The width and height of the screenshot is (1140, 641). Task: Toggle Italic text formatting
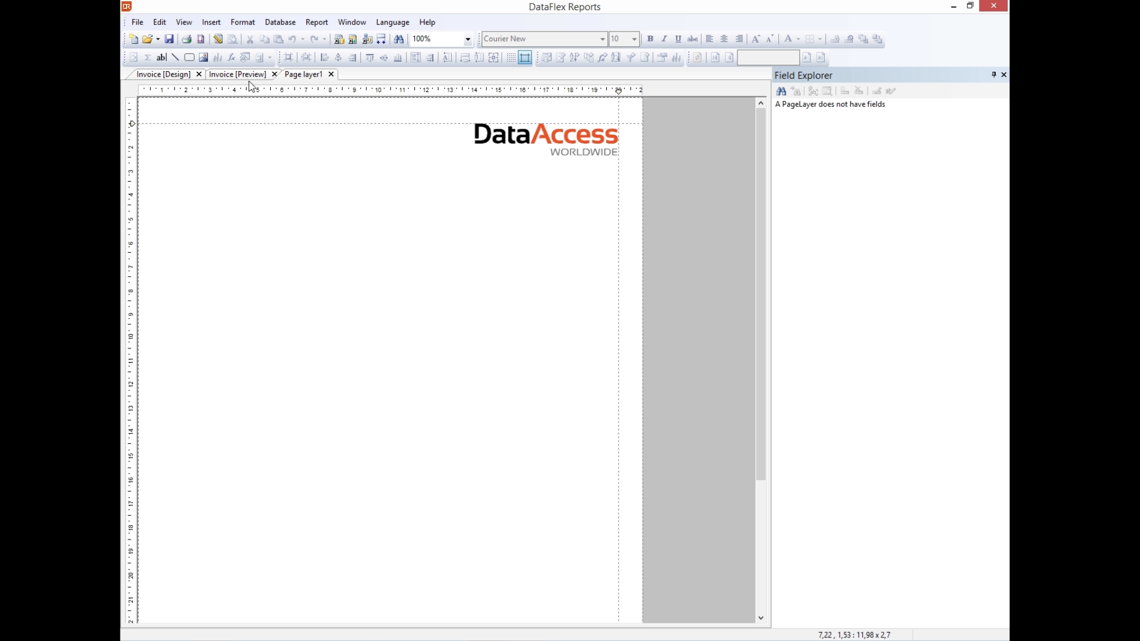pos(664,39)
